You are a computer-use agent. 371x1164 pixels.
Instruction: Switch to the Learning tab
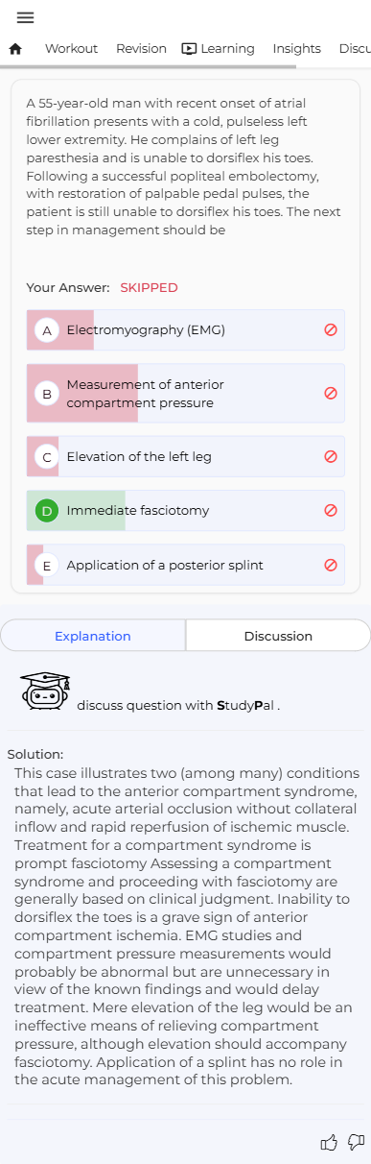[x=219, y=49]
